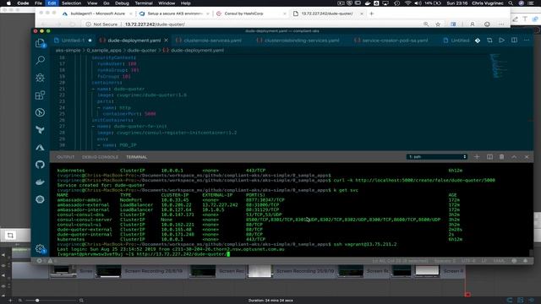
Task: Switch to the DEBUG CONSOLE panel tab
Action: point(100,157)
